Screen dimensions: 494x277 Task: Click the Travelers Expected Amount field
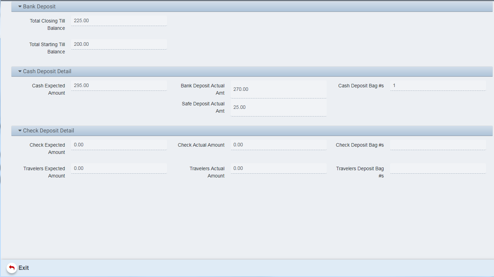pyautogui.click(x=119, y=168)
